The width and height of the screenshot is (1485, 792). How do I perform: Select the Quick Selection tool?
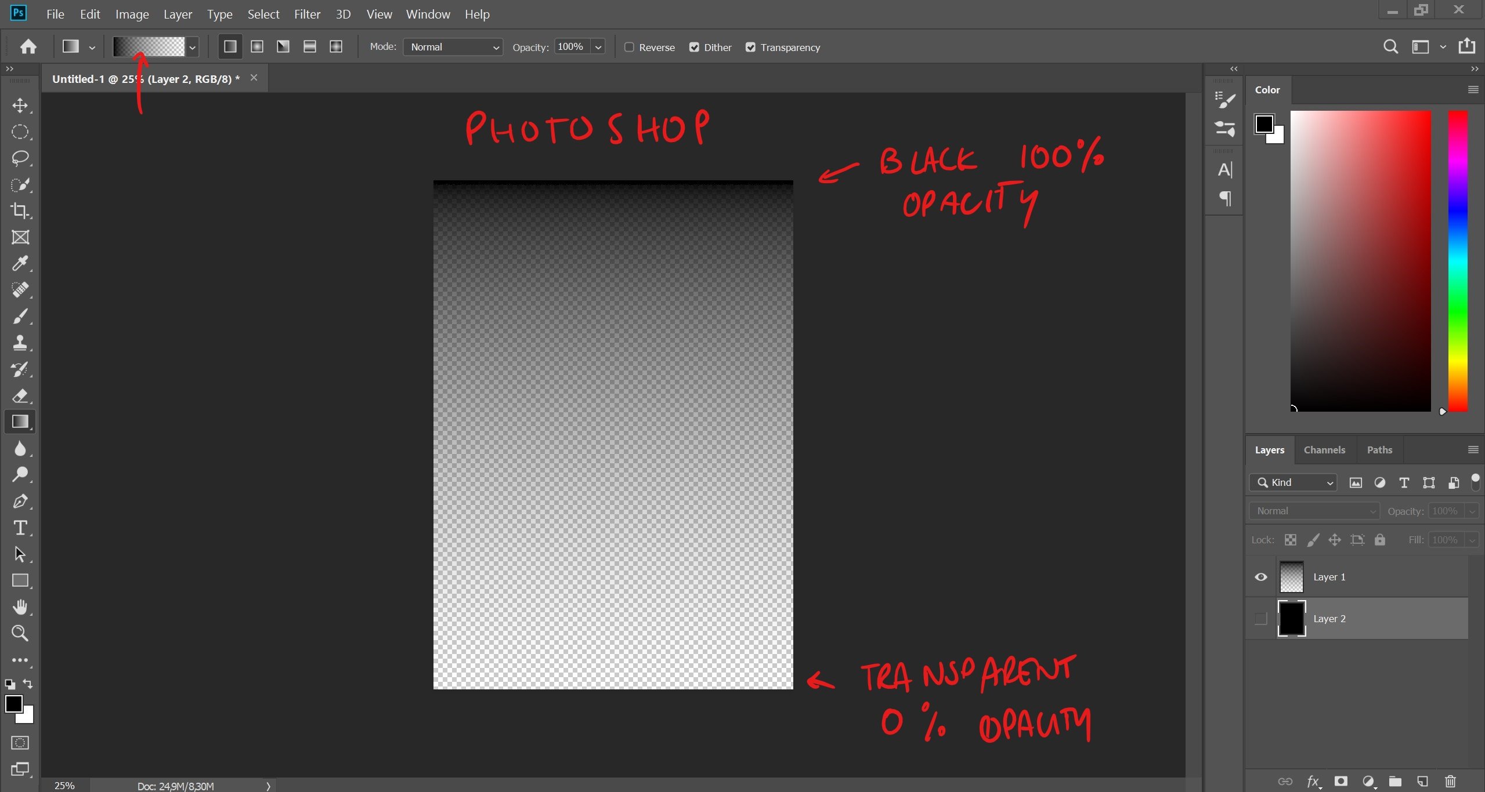tap(20, 185)
